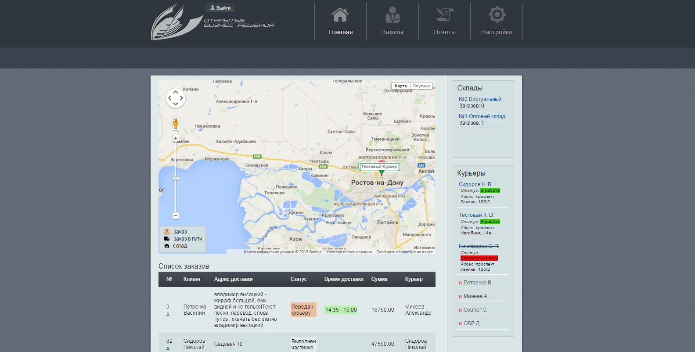Open the Заказы orders icon

[x=392, y=15]
